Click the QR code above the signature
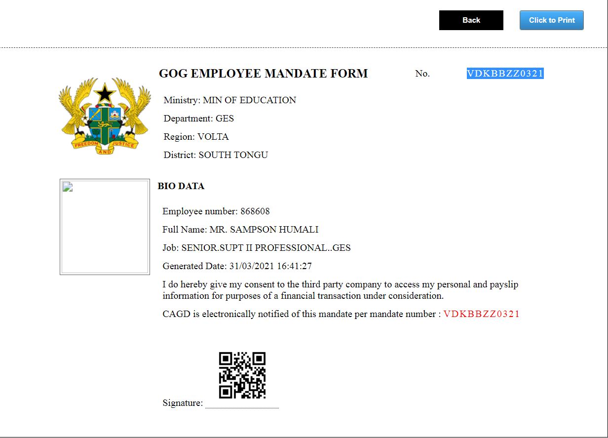Image resolution: width=608 pixels, height=438 pixels. (x=242, y=375)
